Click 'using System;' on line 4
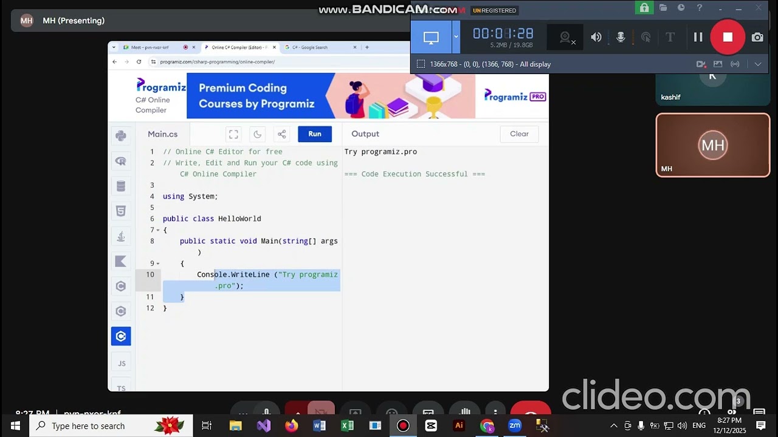Viewport: 778px width, 437px height. pyautogui.click(x=190, y=197)
